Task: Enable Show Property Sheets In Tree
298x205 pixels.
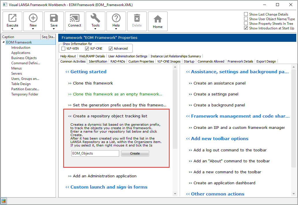Action: [x=246, y=23]
